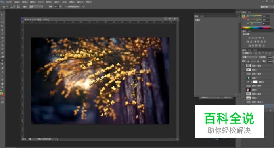This screenshot has height=148, width=274.
Task: Click the rainbow color spectrum ramp
Action: [256, 27]
